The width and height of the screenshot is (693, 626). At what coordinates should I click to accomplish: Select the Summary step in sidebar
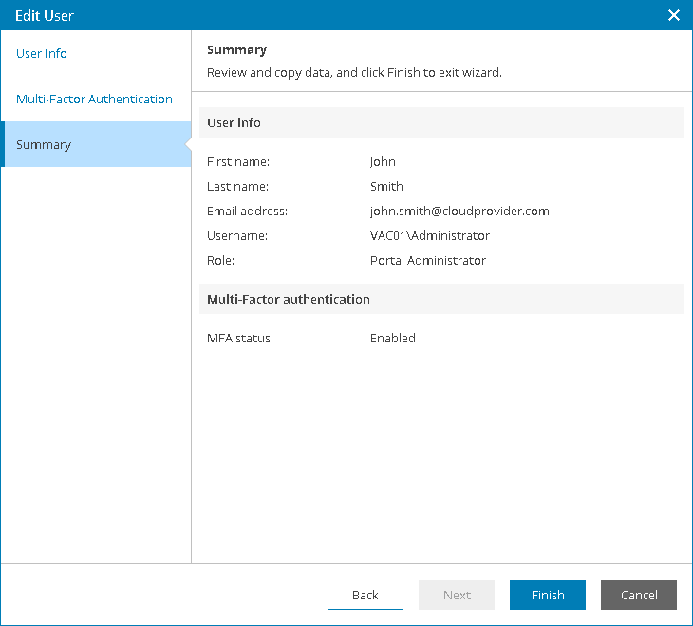pyautogui.click(x=44, y=145)
